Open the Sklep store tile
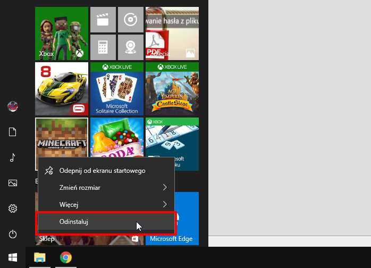This screenshot has width=371, height=268. [89, 240]
